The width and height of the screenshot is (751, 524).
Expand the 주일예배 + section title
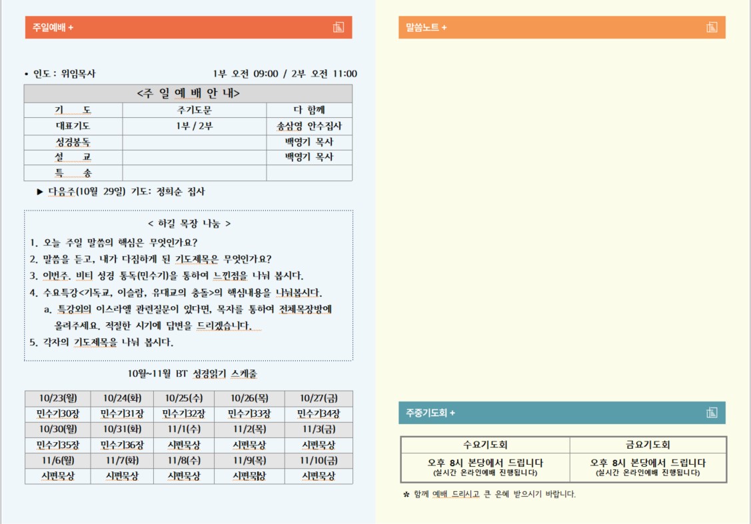tap(53, 27)
